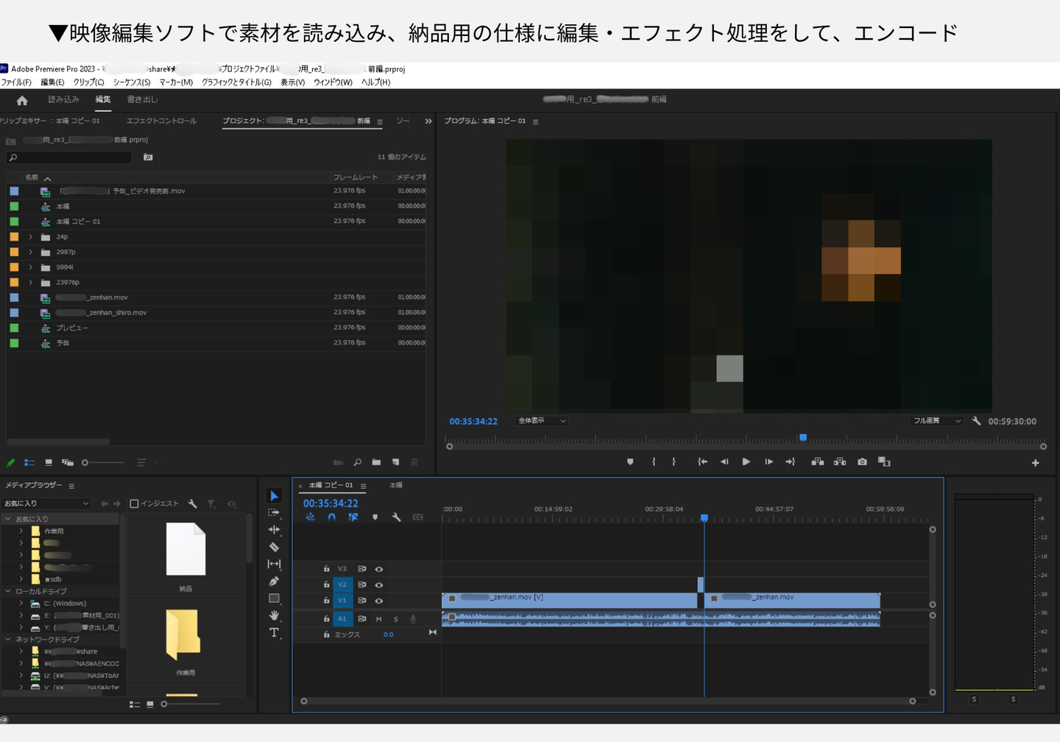Select the Pen tool
Viewport: 1060px width, 742px height.
pos(274,582)
